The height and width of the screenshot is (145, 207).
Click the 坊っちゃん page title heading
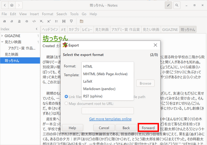click(55, 38)
